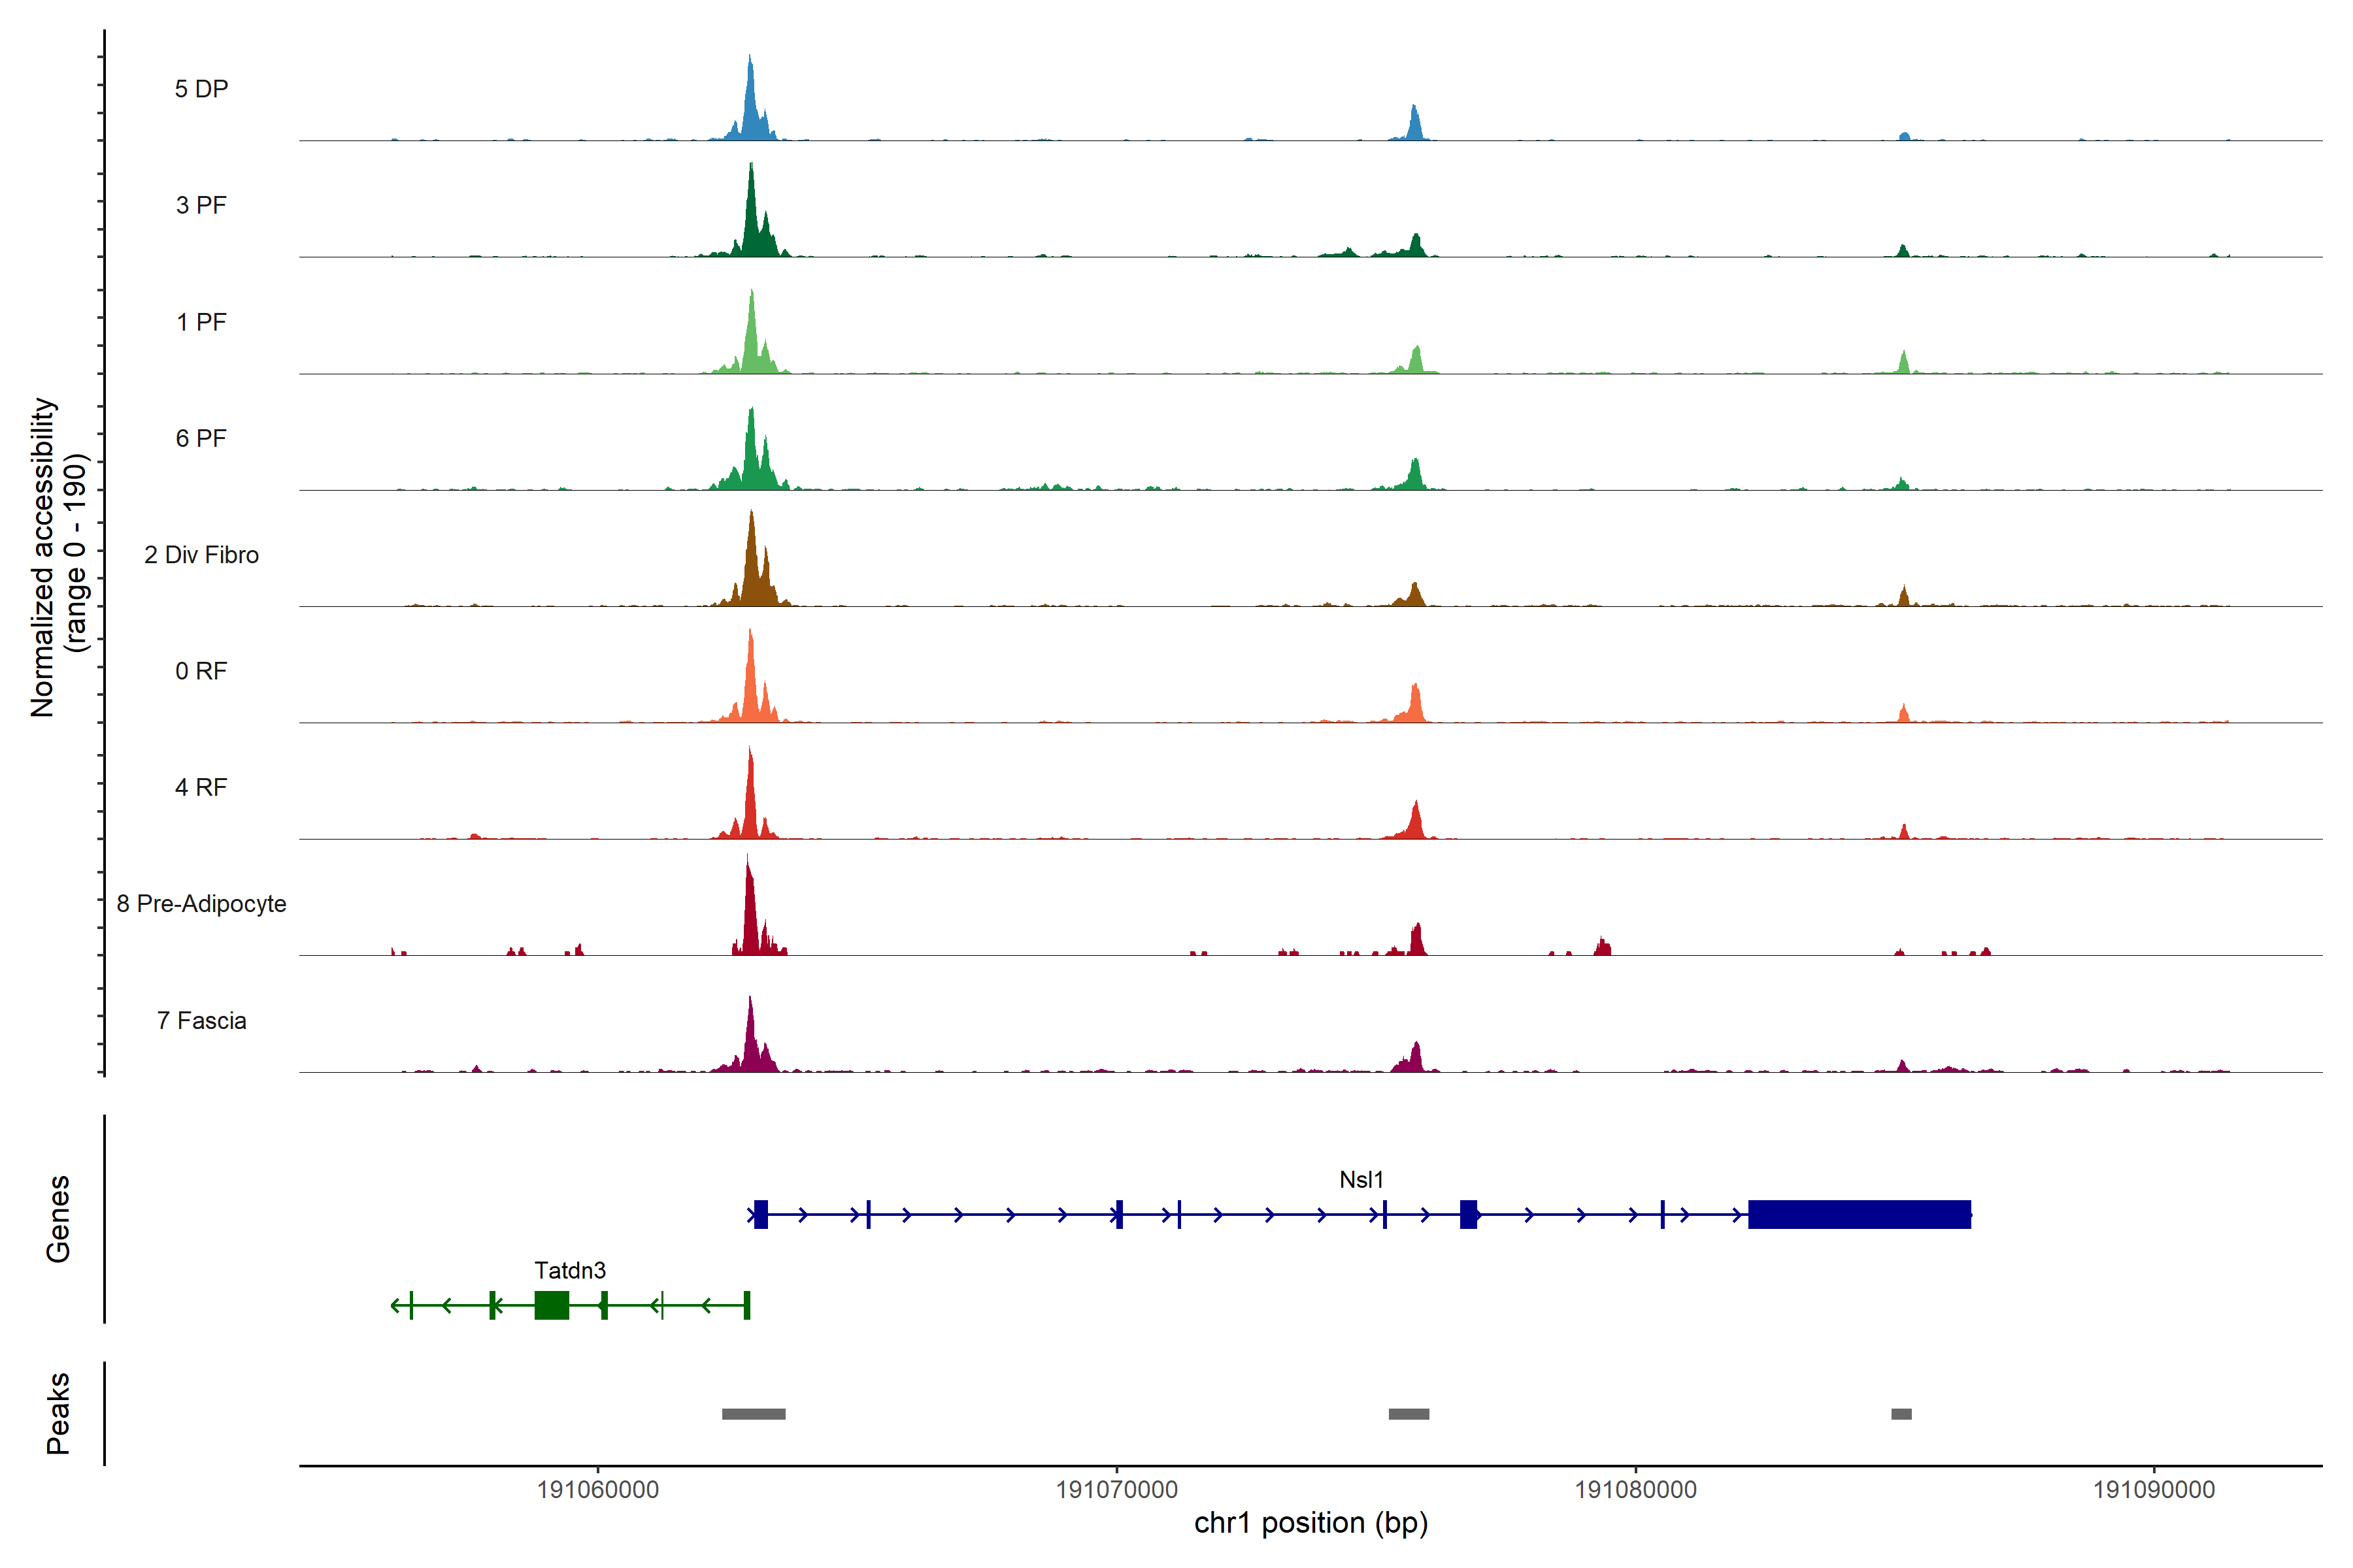
Task: Click the leftmost gray peak bar
Action: [x=754, y=1414]
